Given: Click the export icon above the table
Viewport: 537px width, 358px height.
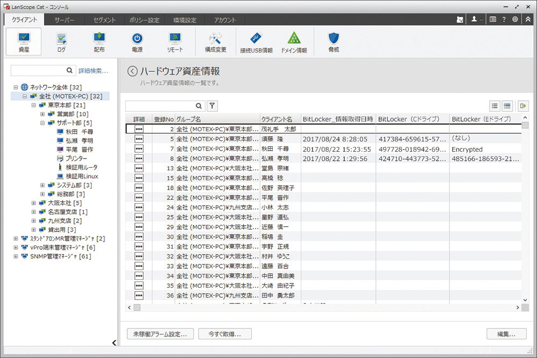Looking at the screenshot, I should pyautogui.click(x=523, y=106).
